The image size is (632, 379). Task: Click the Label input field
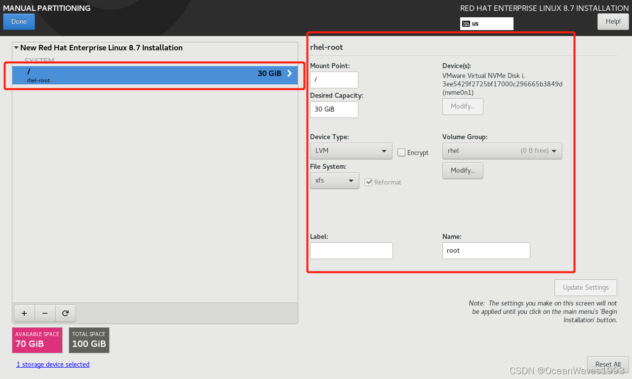click(x=352, y=251)
